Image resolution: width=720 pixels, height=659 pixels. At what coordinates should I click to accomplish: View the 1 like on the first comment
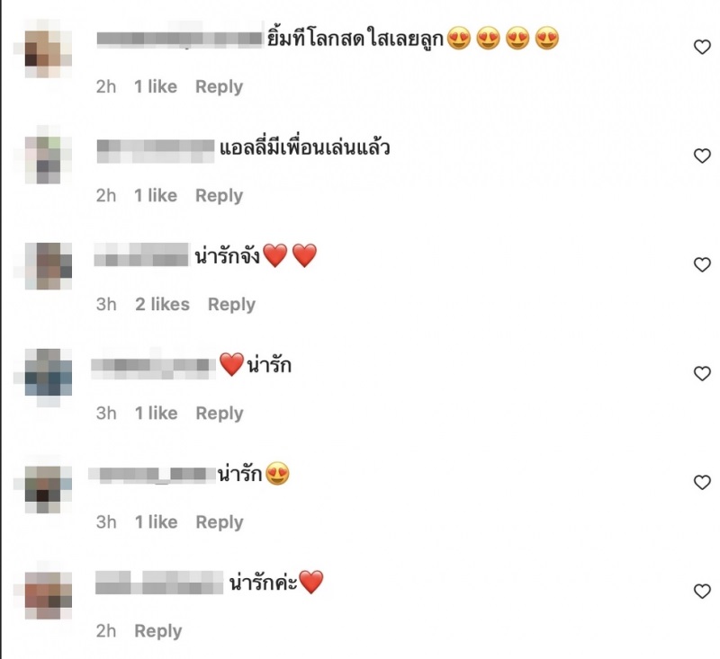[x=156, y=86]
